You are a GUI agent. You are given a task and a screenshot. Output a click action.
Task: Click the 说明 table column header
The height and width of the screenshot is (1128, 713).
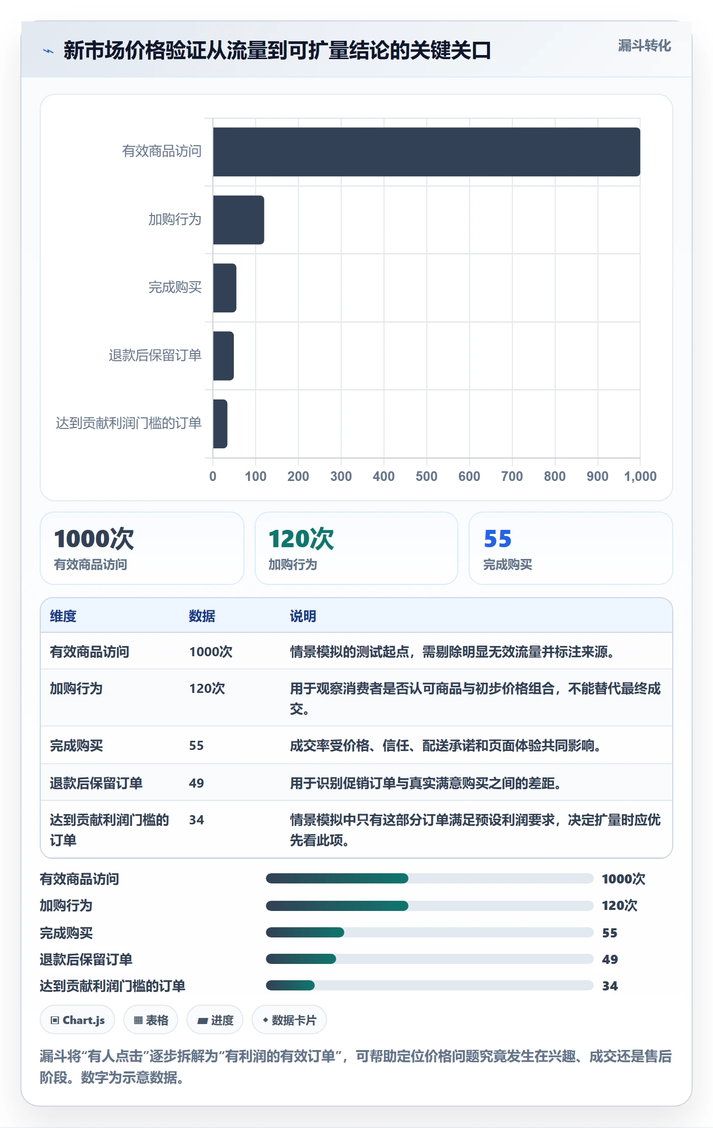(x=303, y=616)
